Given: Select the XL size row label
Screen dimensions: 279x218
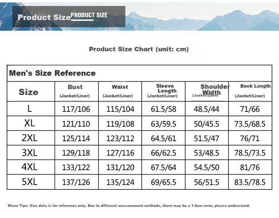Looking at the screenshot, I should pyautogui.click(x=29, y=123).
